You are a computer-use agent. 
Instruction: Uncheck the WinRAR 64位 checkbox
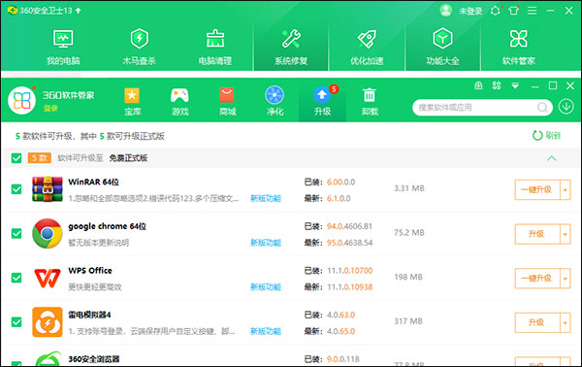tap(16, 189)
